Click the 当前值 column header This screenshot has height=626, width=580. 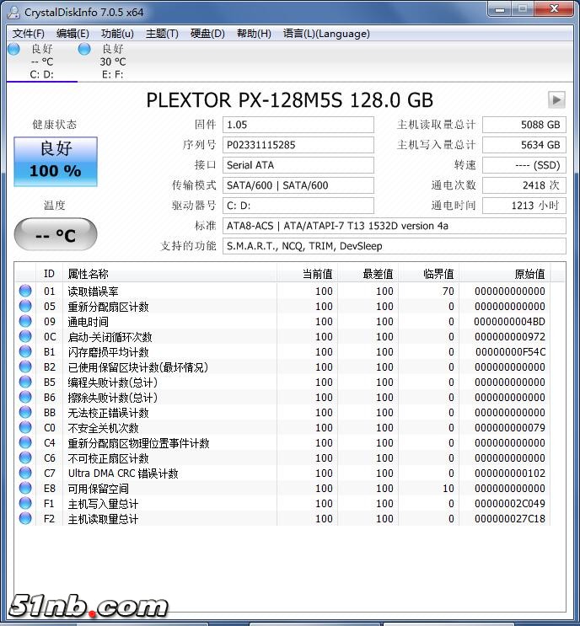click(307, 274)
